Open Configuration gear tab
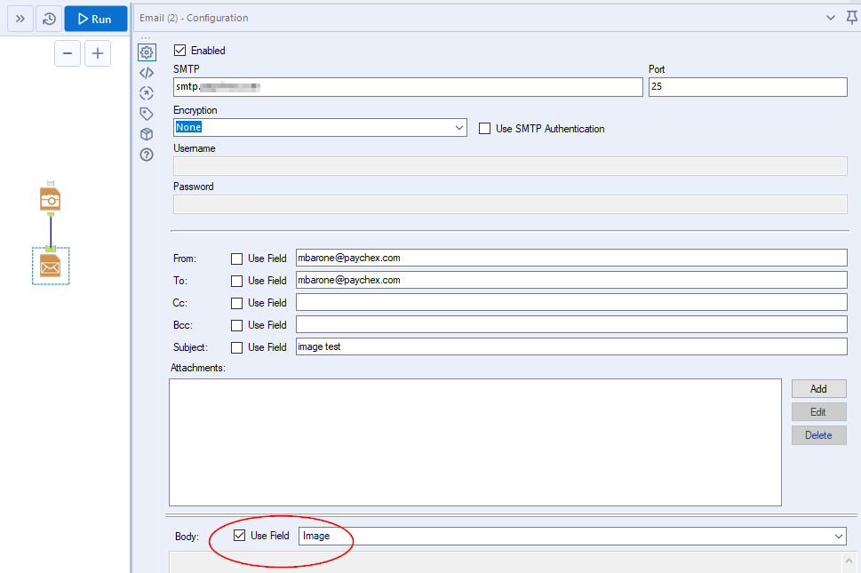The image size is (861, 573). pos(147,52)
